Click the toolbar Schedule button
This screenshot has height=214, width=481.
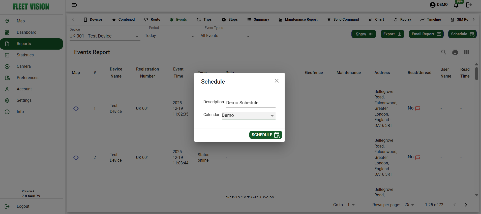[462, 34]
